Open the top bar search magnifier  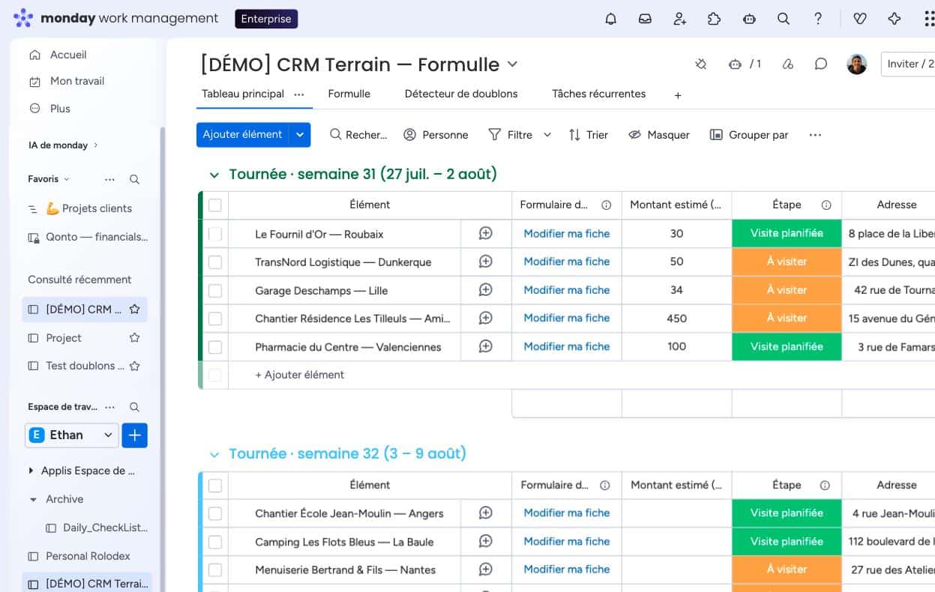(x=783, y=19)
